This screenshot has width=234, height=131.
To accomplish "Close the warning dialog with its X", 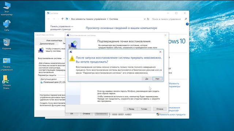I will [x=160, y=52].
